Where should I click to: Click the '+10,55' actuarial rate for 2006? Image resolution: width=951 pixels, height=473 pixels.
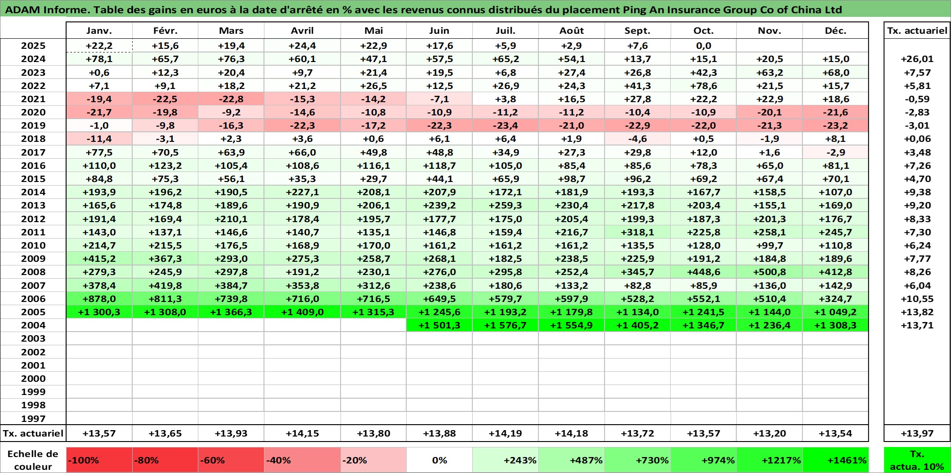(x=917, y=299)
